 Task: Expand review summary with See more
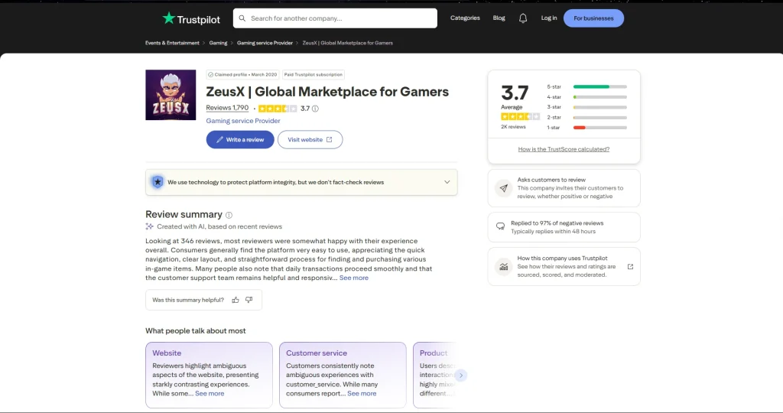coord(353,278)
